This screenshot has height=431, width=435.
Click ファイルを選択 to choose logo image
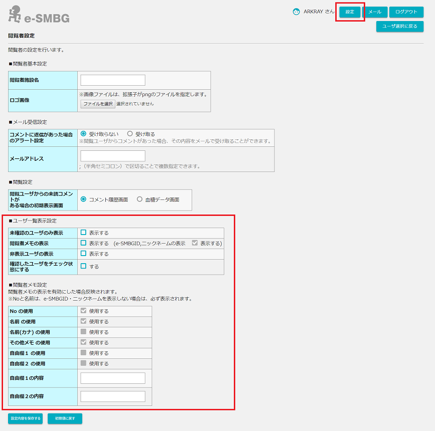[x=98, y=104]
